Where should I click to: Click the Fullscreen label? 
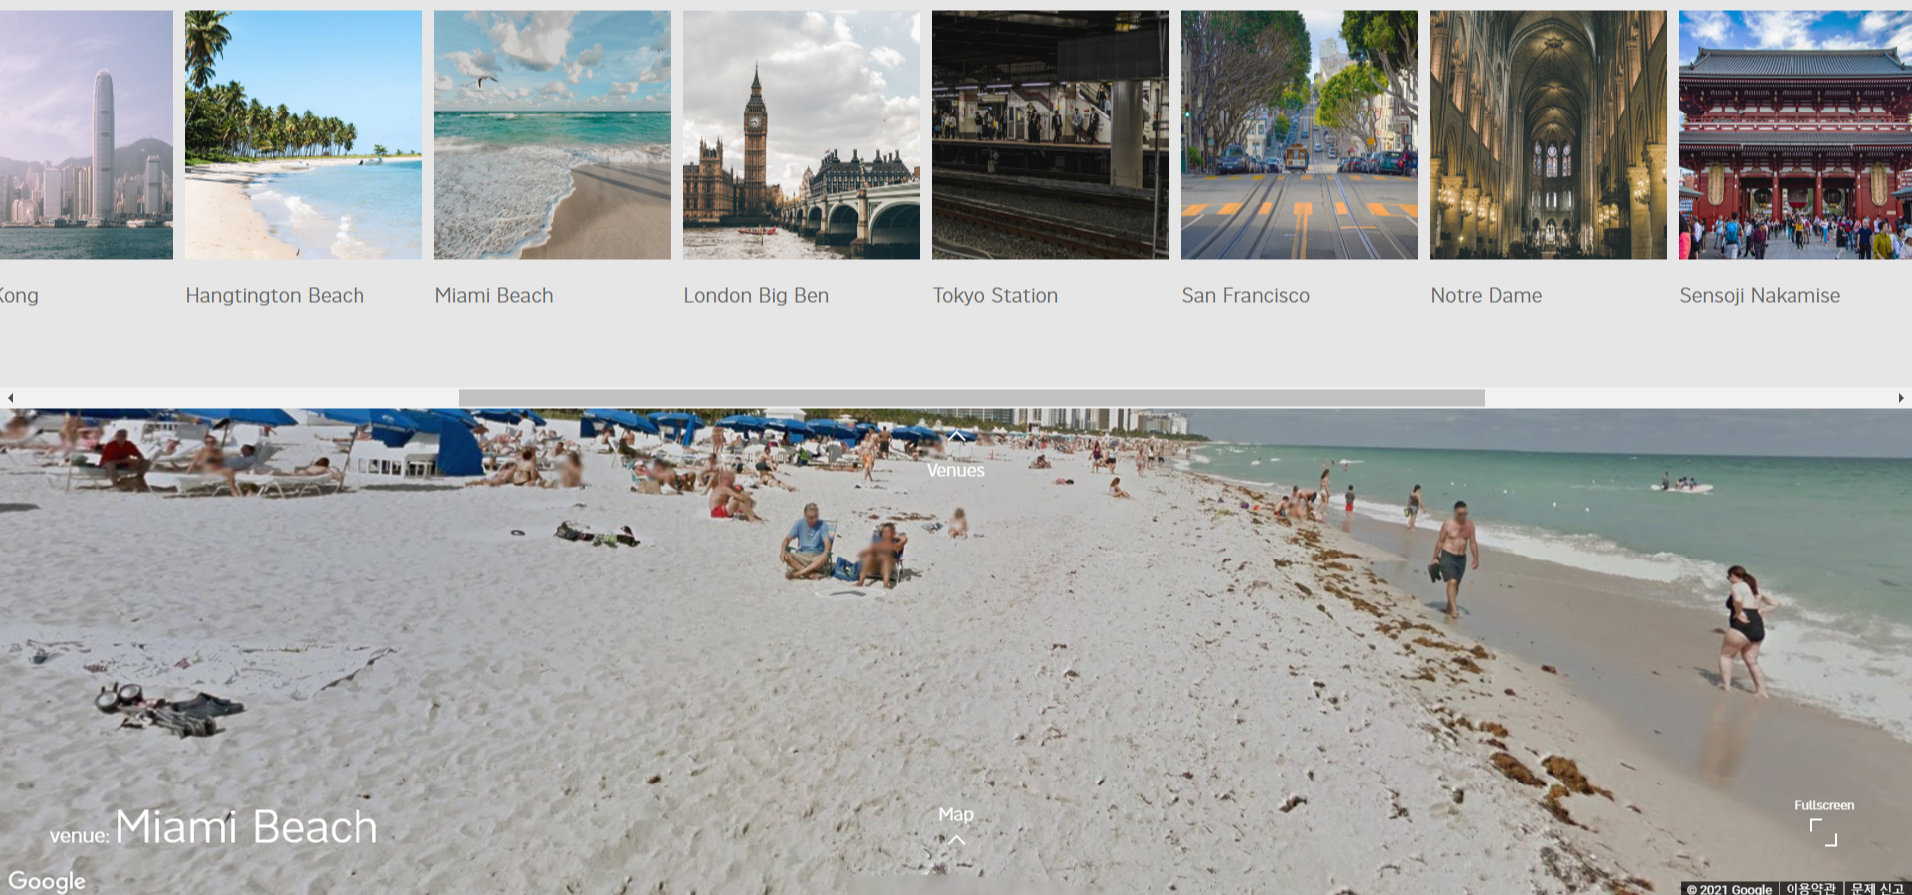coord(1824,805)
